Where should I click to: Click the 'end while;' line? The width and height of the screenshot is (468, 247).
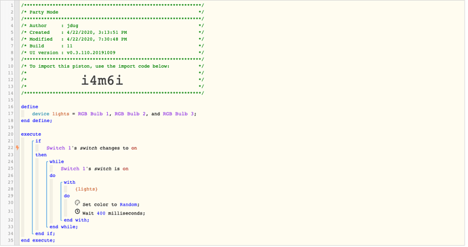[x=64, y=227]
